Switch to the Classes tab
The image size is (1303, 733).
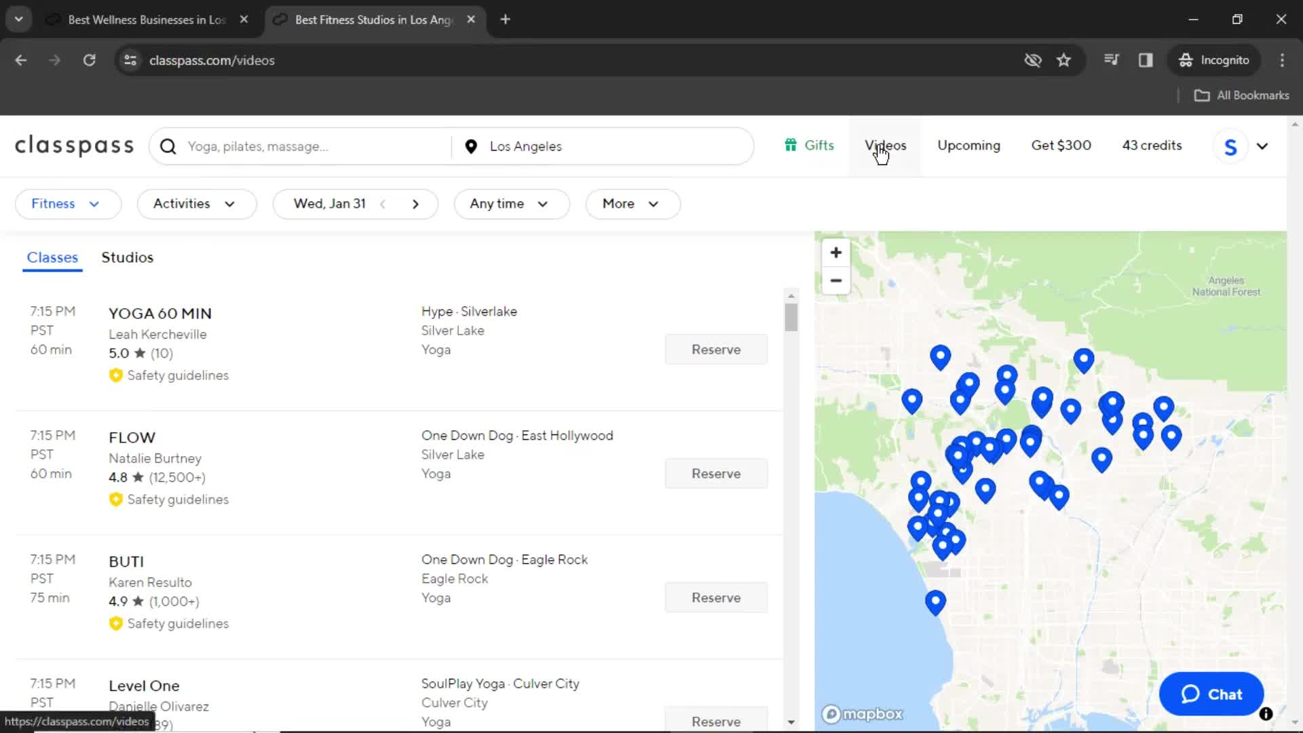coord(52,258)
